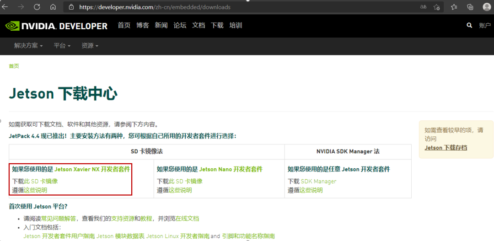The image size is (494, 241).
Task: Click the browser back arrow
Action: pyautogui.click(x=5, y=7)
